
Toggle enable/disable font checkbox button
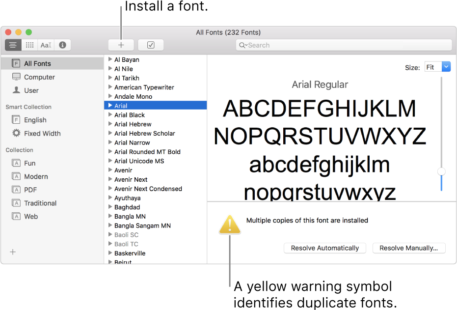tap(151, 45)
